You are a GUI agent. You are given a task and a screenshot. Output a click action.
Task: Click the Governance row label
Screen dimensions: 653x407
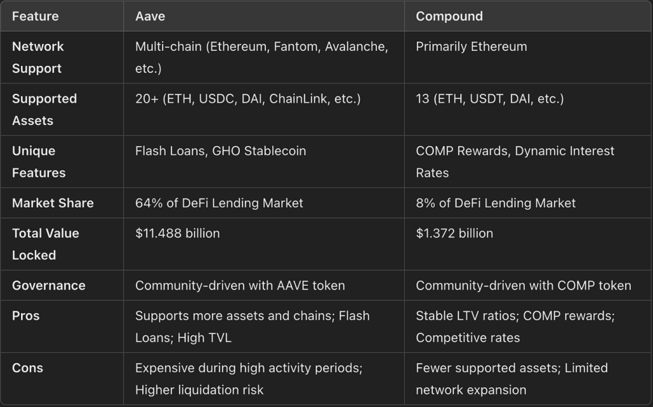[x=48, y=285]
